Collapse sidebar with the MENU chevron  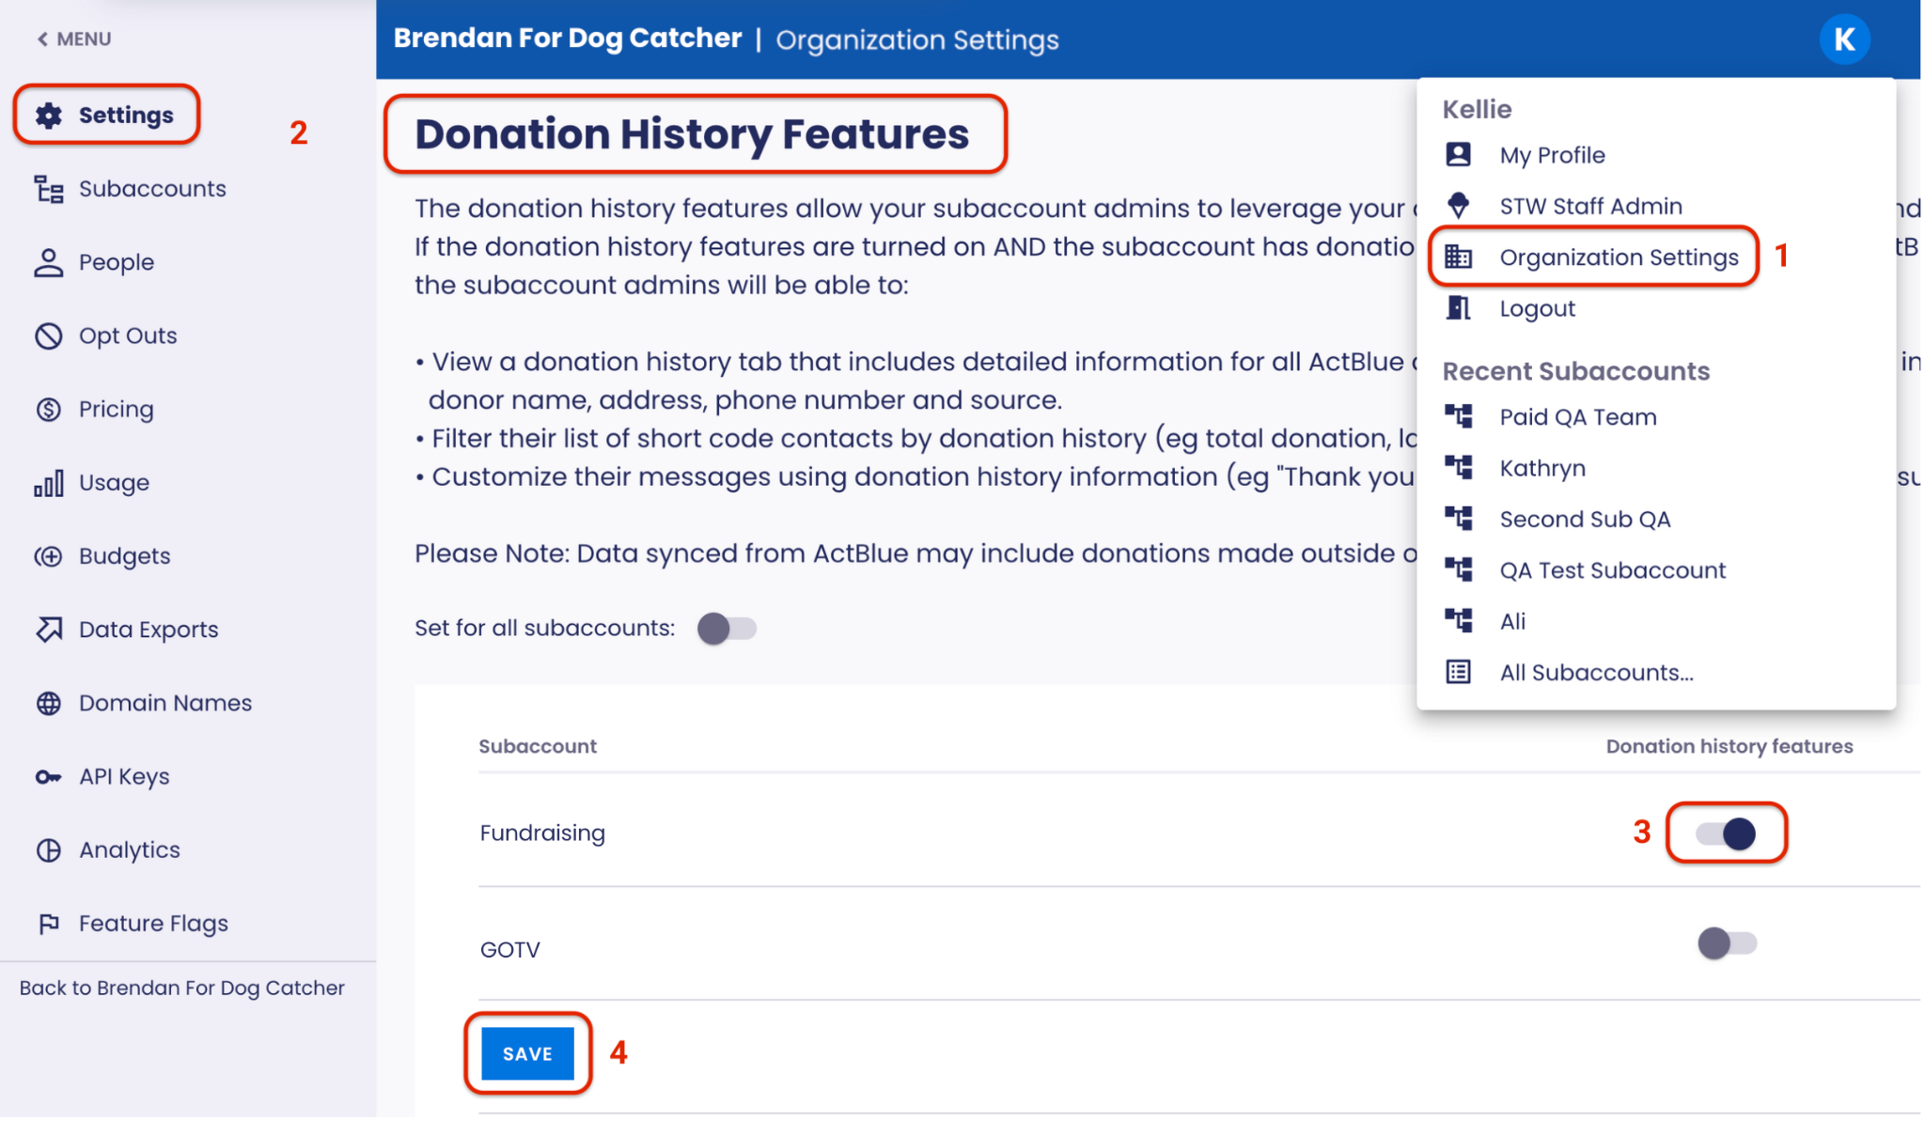(x=43, y=39)
